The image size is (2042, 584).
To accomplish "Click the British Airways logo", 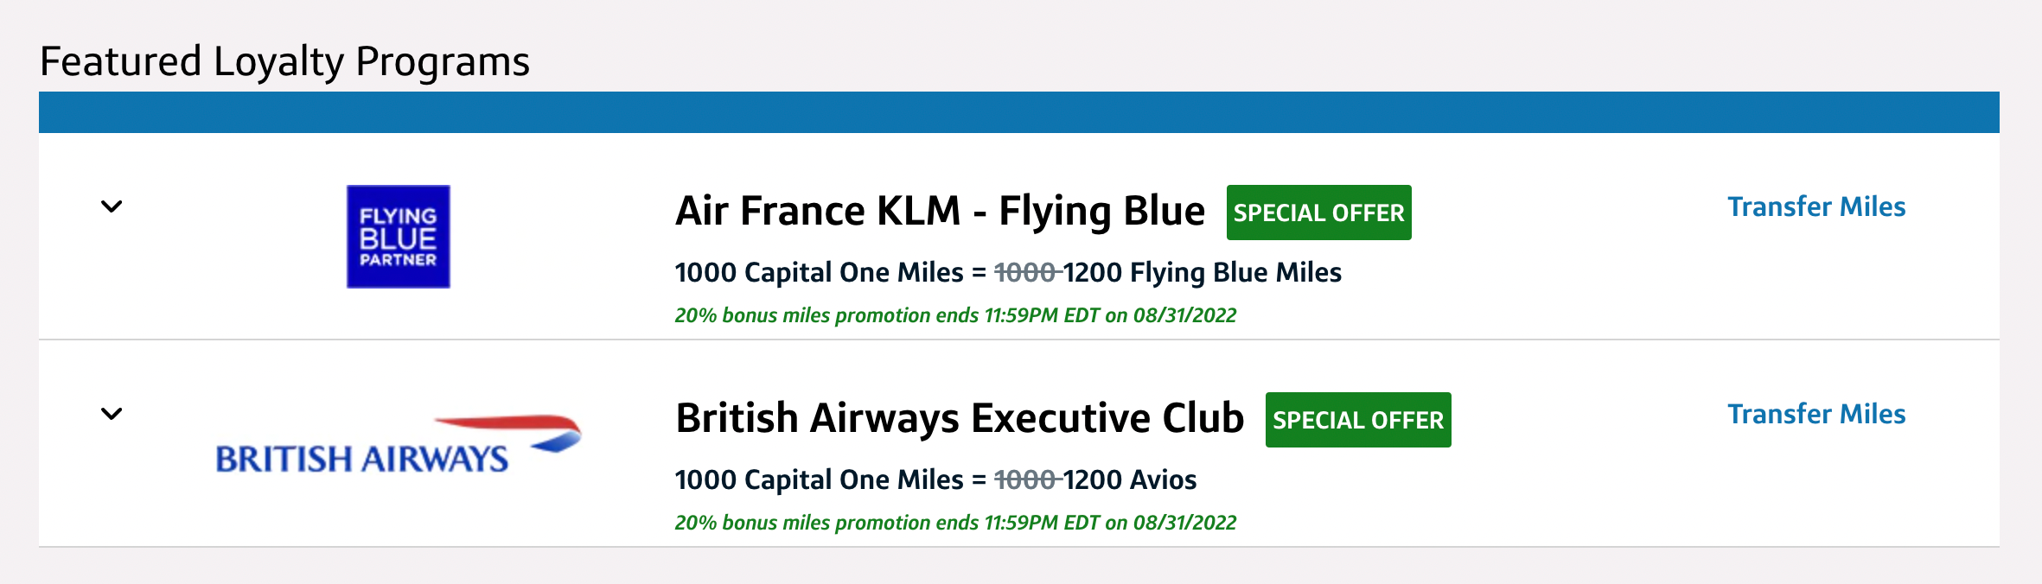I will pyautogui.click(x=398, y=442).
